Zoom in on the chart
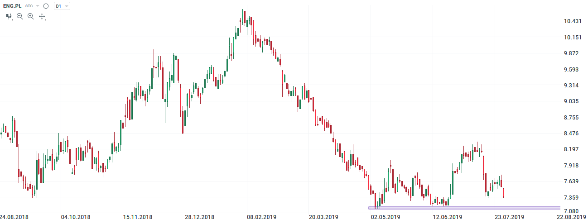The height and width of the screenshot is (224, 588). pos(30,16)
